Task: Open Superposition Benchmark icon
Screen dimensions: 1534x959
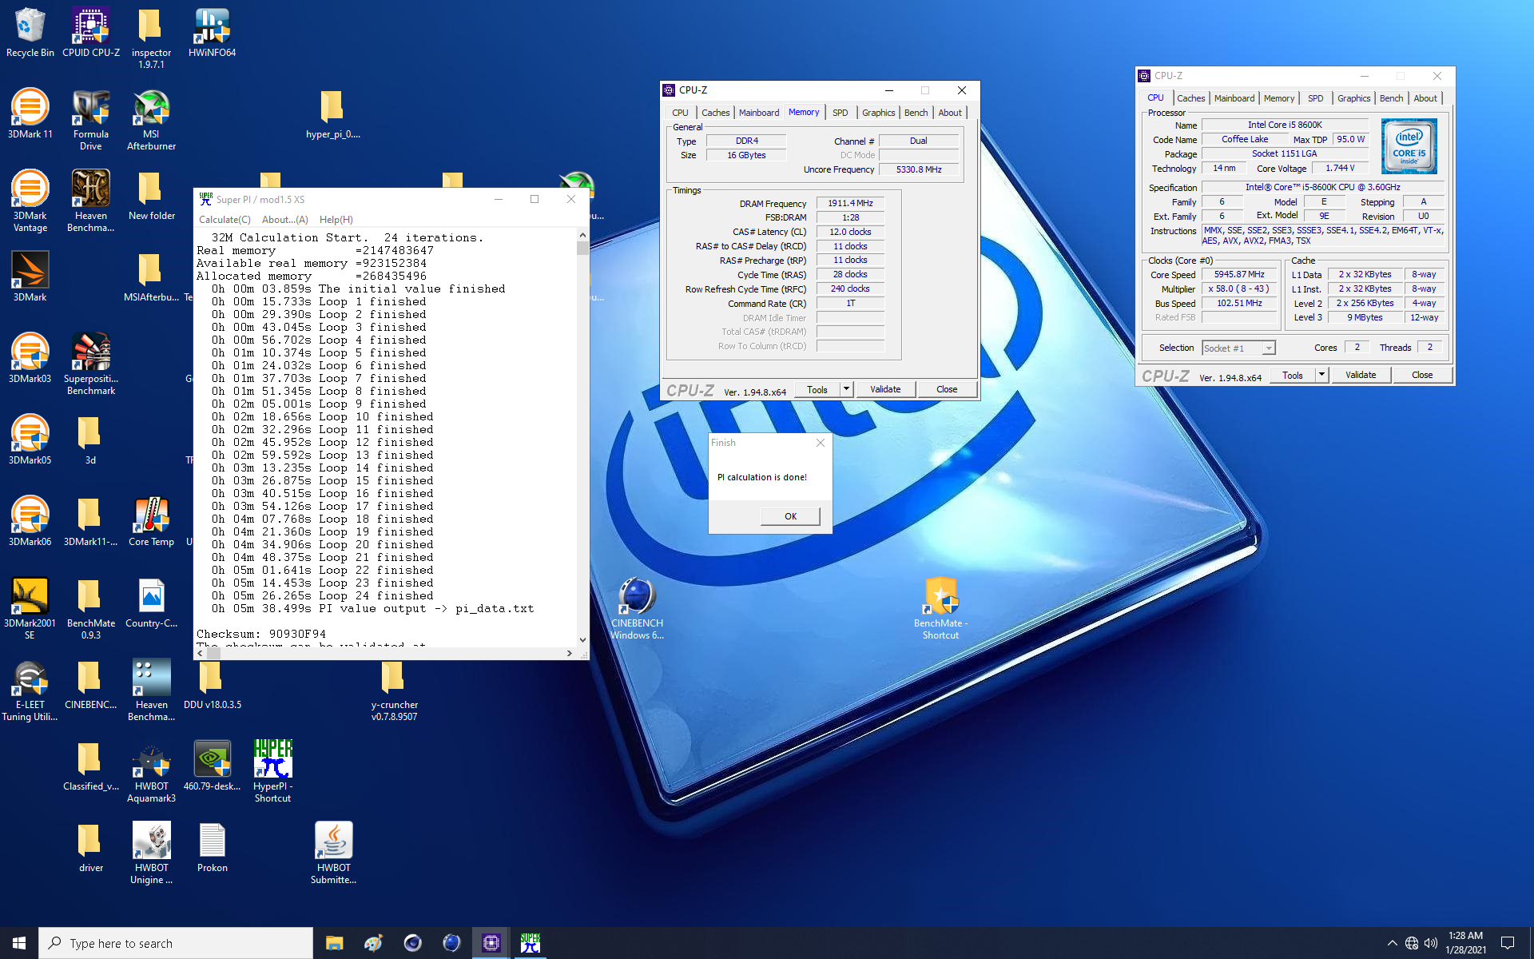Action: [91, 364]
